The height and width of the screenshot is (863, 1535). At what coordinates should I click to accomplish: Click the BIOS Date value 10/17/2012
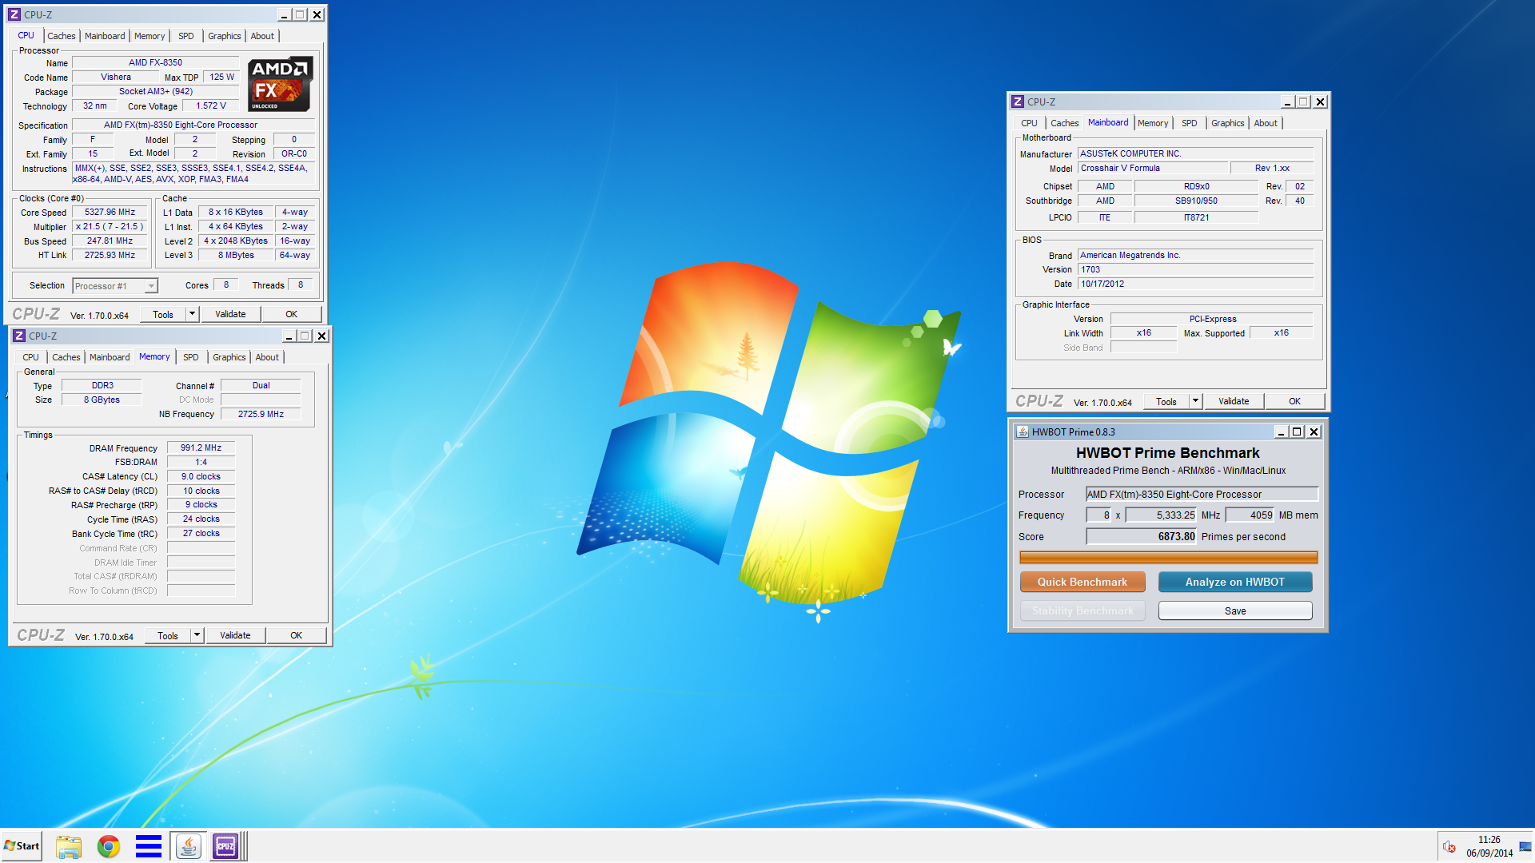1195,284
